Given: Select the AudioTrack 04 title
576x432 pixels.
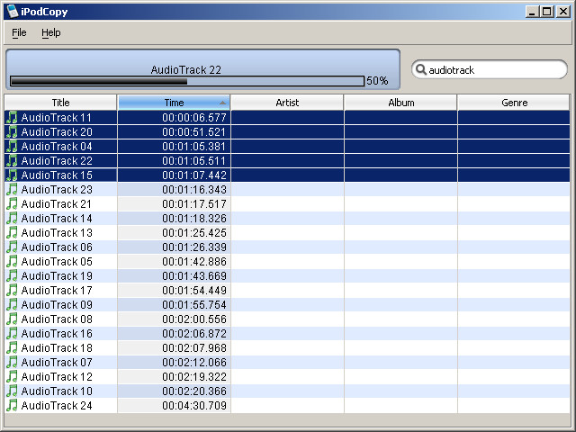Looking at the screenshot, I should pos(57,146).
